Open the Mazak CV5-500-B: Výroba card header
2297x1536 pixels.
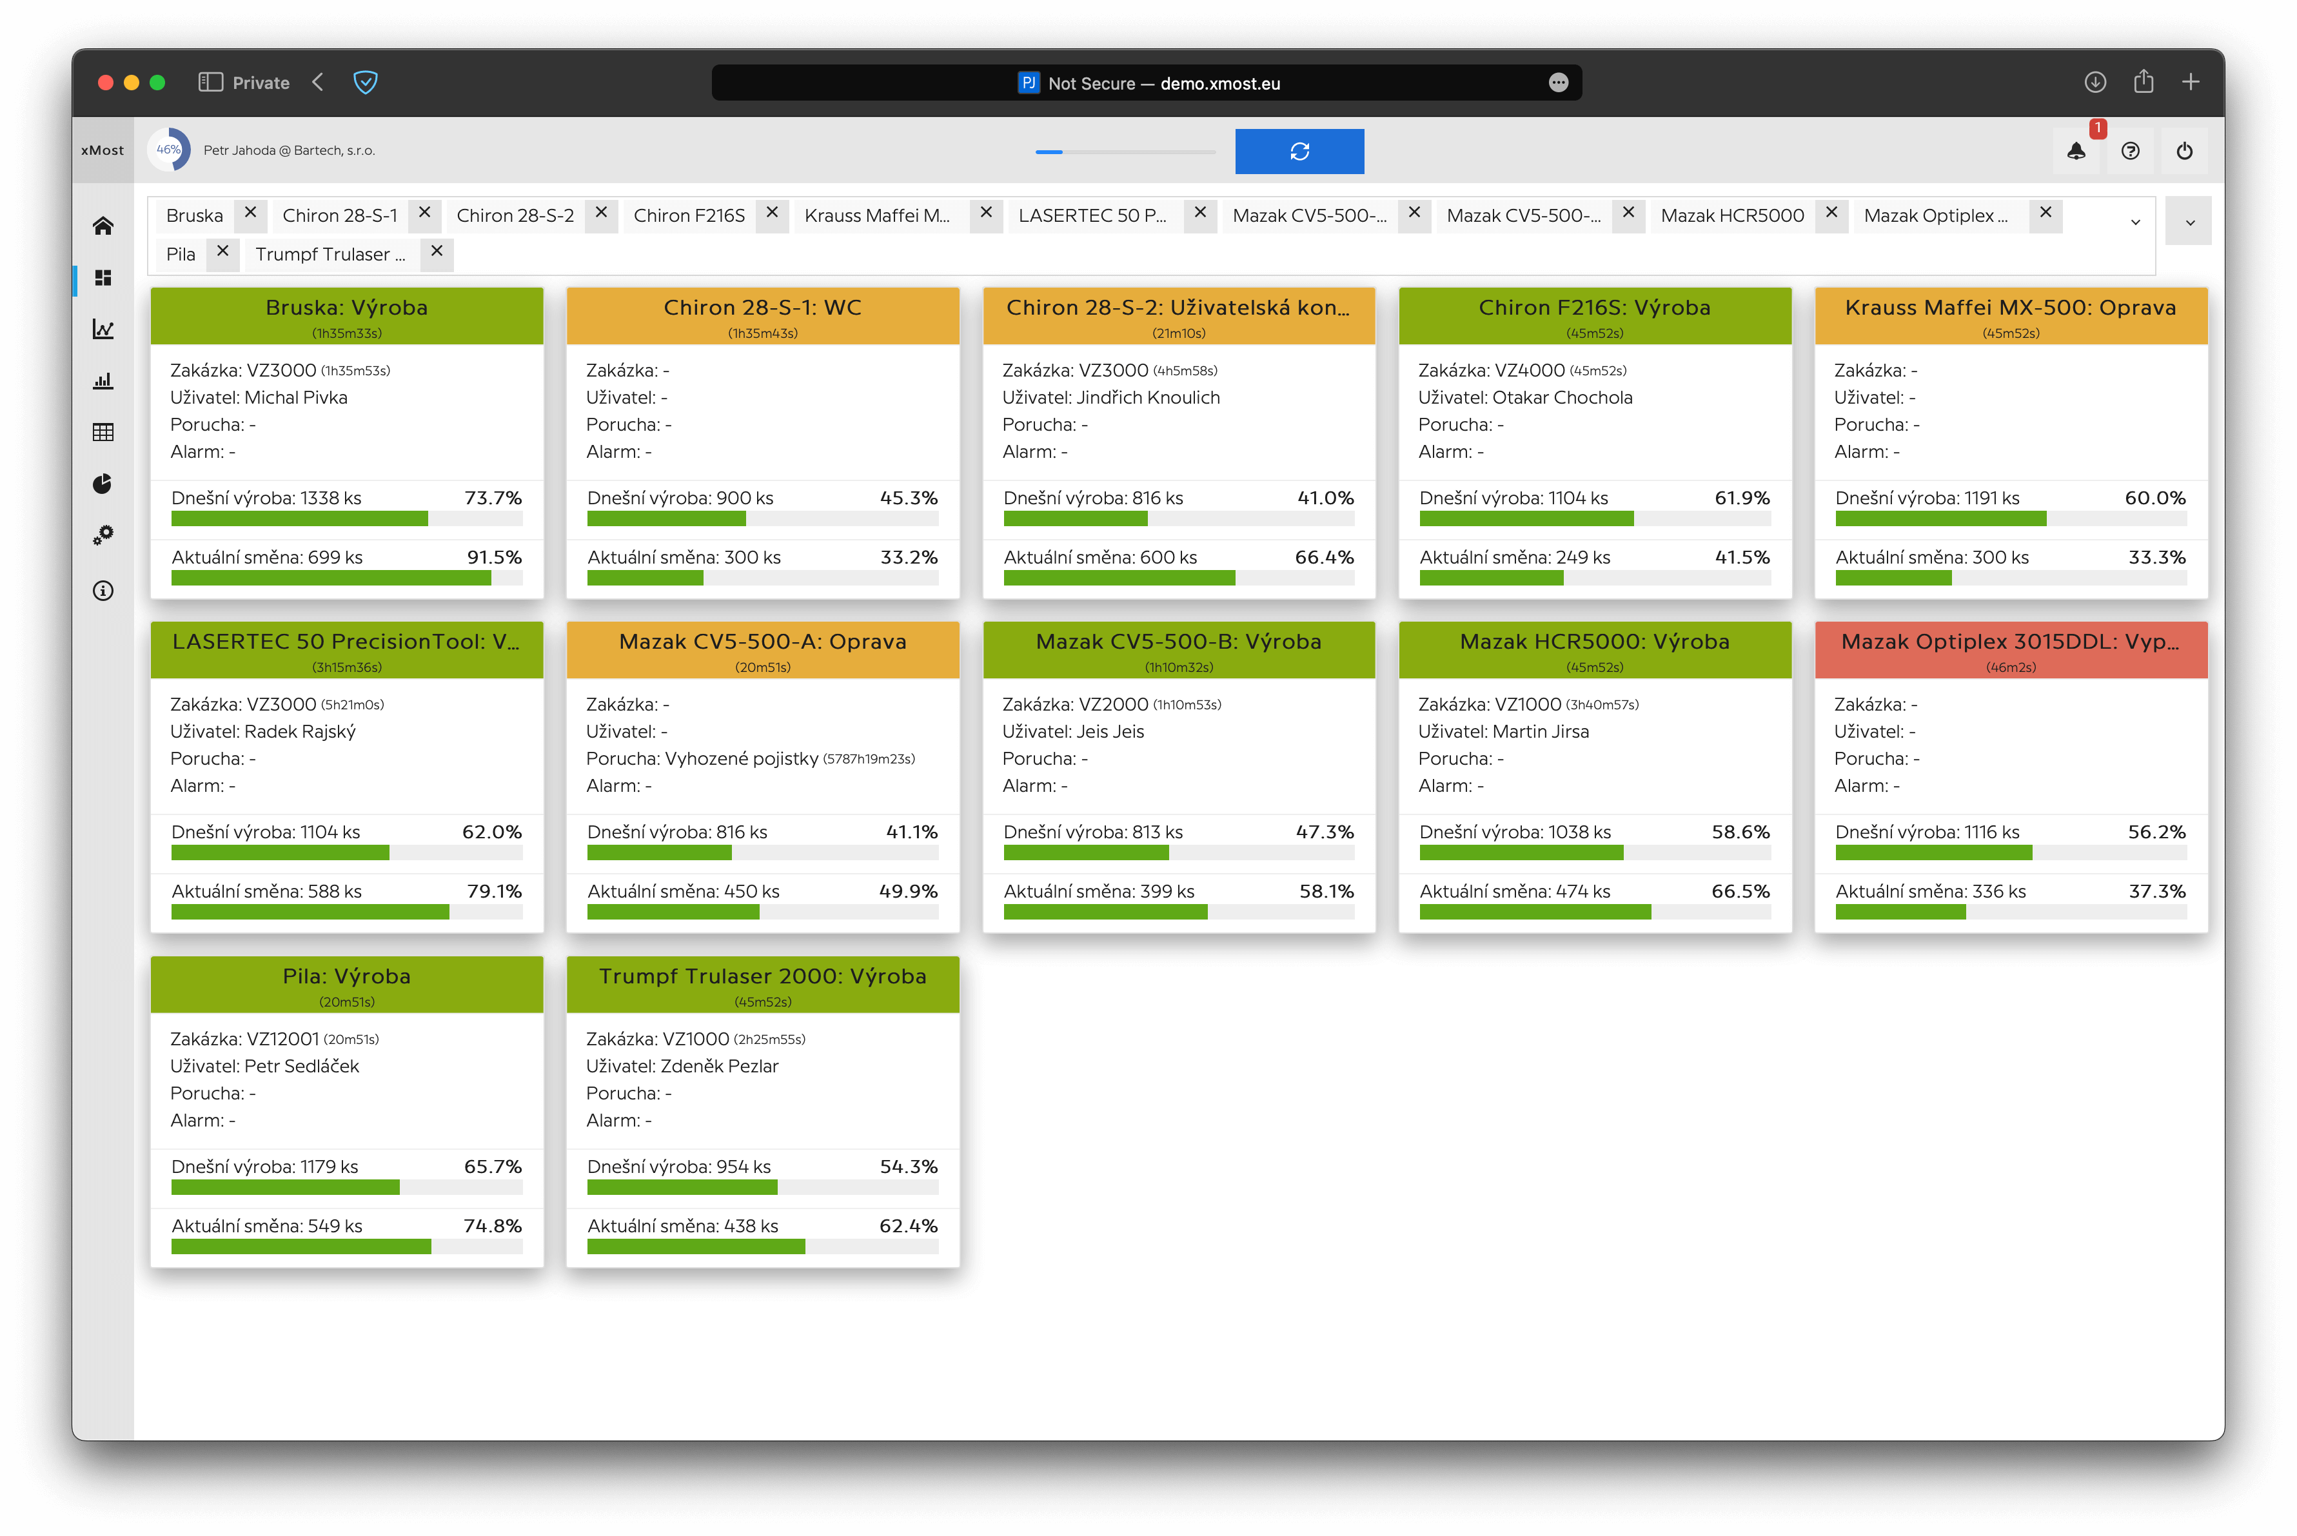(1179, 649)
